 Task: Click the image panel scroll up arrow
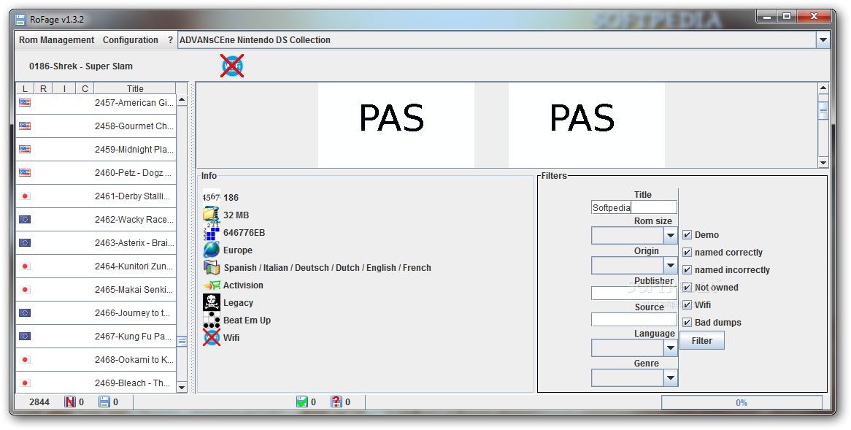[823, 88]
